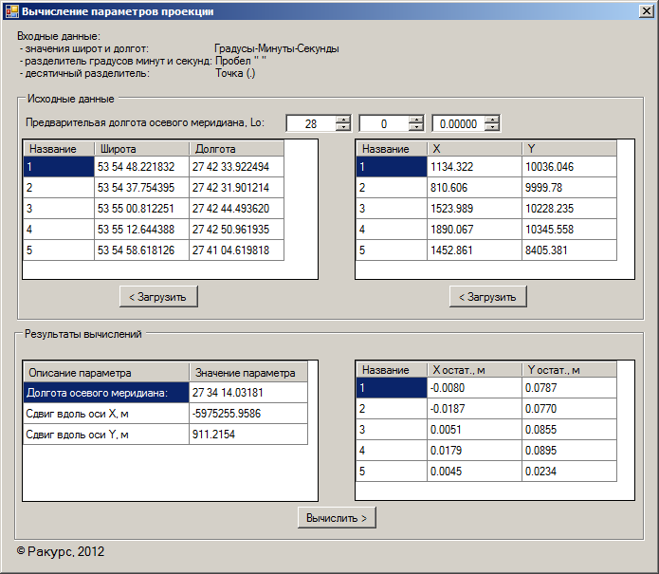
Task: Select the Широта column header
Action: tap(140, 149)
